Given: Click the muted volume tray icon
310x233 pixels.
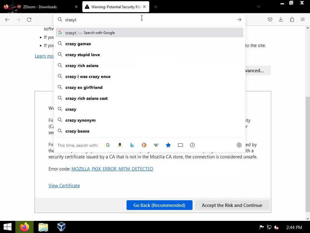Looking at the screenshot, I should coord(276,227).
